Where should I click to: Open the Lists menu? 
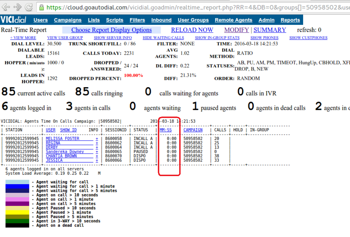[94, 20]
